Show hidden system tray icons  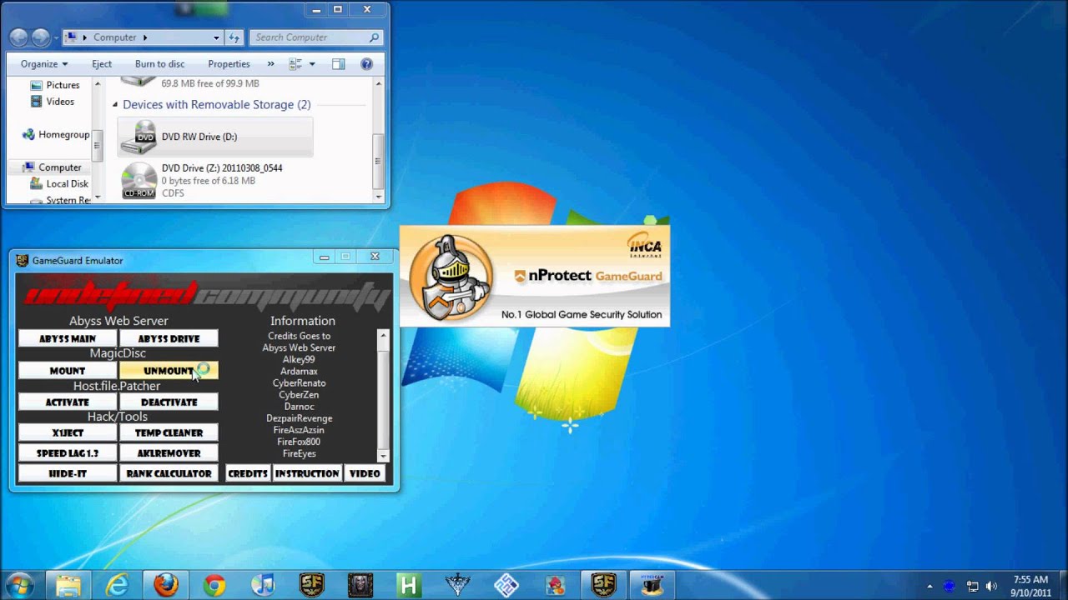click(x=929, y=586)
